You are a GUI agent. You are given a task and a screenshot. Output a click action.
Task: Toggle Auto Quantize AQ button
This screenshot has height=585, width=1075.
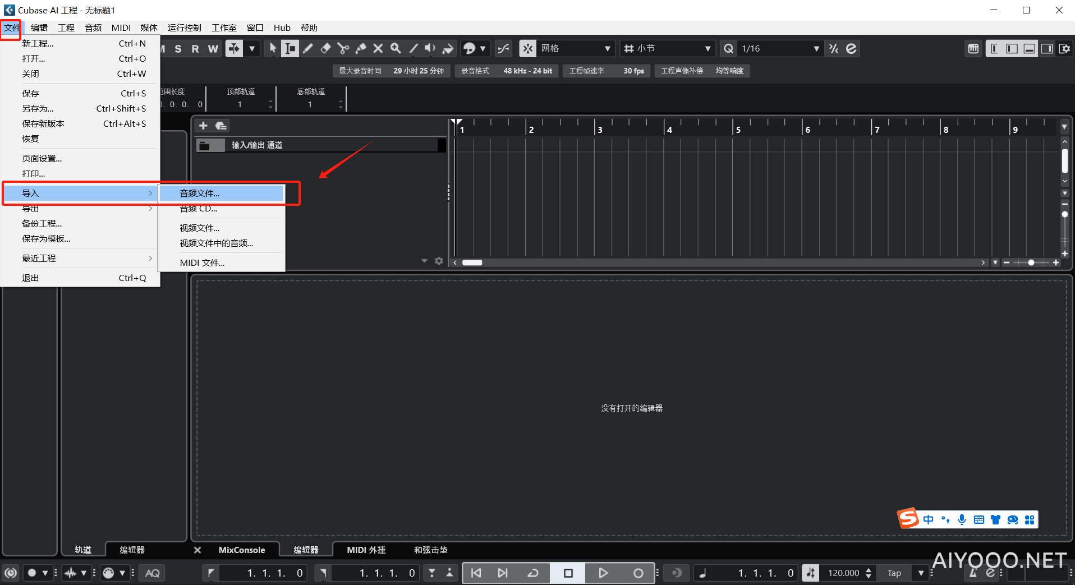tap(153, 573)
